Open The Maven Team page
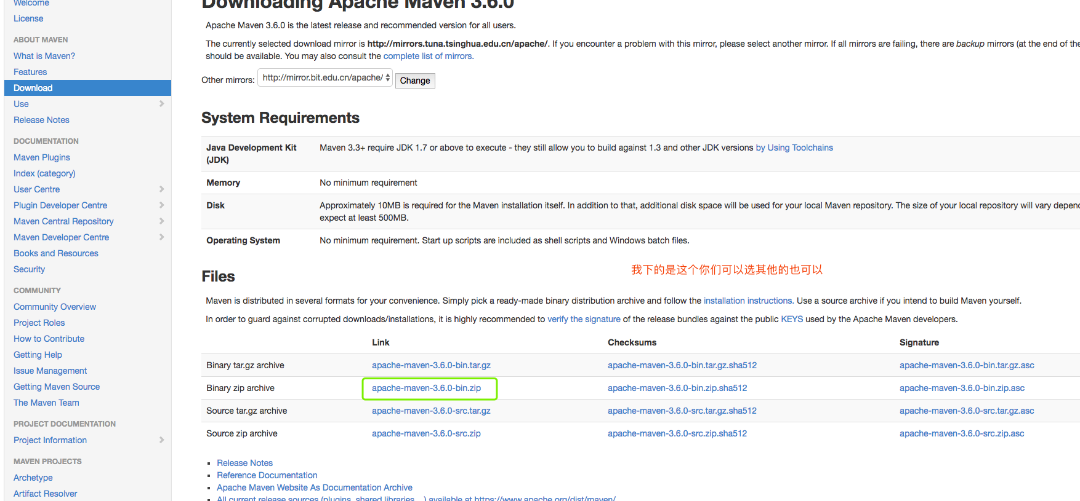 coord(46,403)
